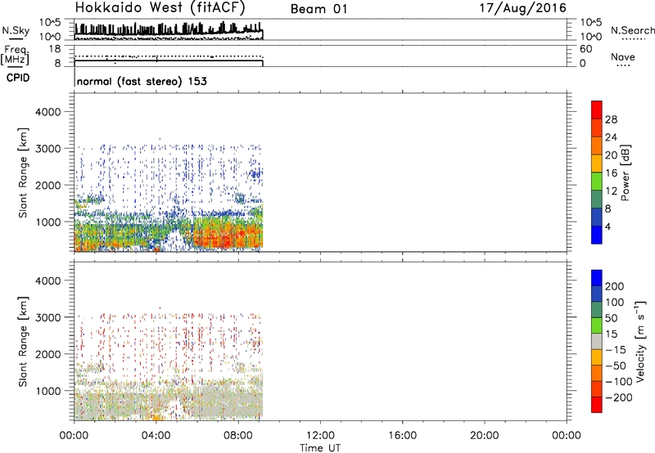
Task: Click the 'Freq. [MHz]' label
Action: (15, 55)
